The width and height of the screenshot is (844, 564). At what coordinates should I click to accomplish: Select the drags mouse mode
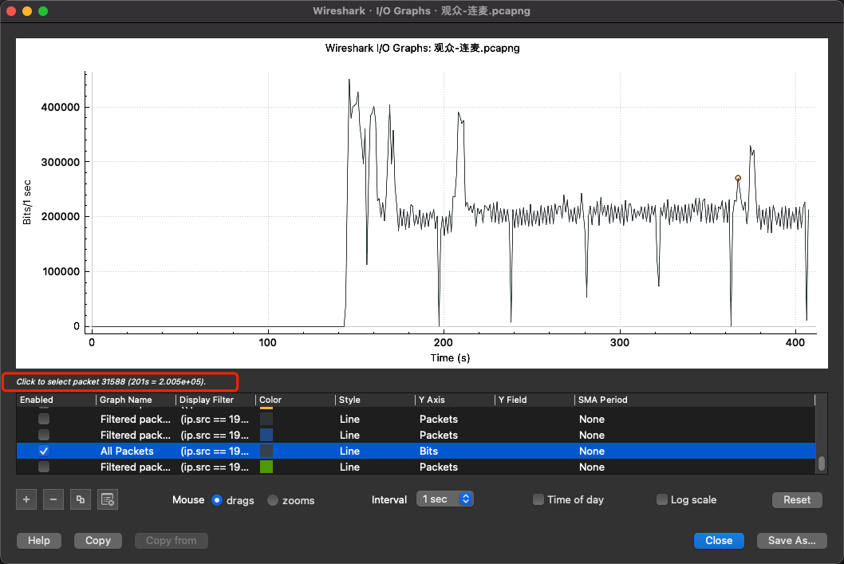click(x=217, y=500)
